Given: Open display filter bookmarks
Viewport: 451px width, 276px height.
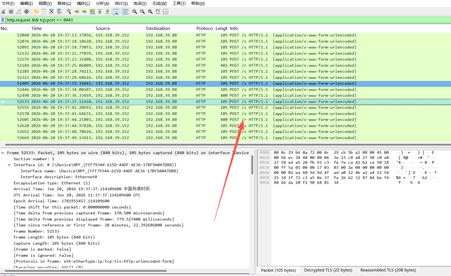Looking at the screenshot, I should pyautogui.click(x=3, y=20).
